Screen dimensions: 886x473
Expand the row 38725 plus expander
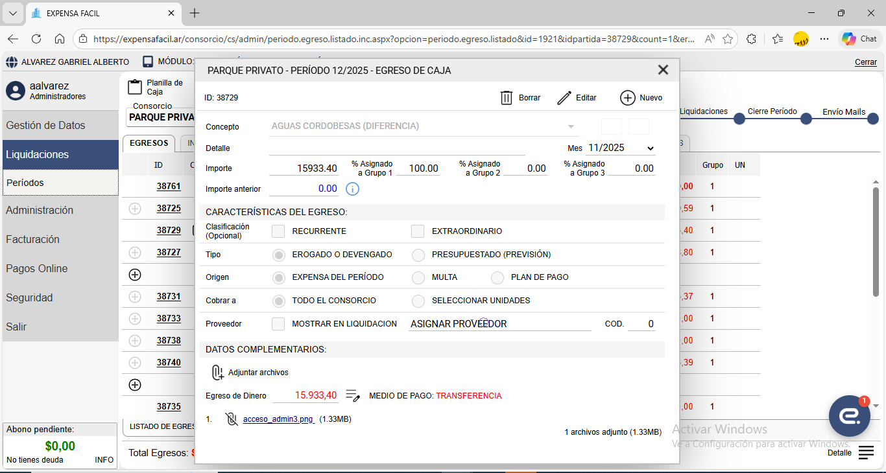[x=135, y=209]
